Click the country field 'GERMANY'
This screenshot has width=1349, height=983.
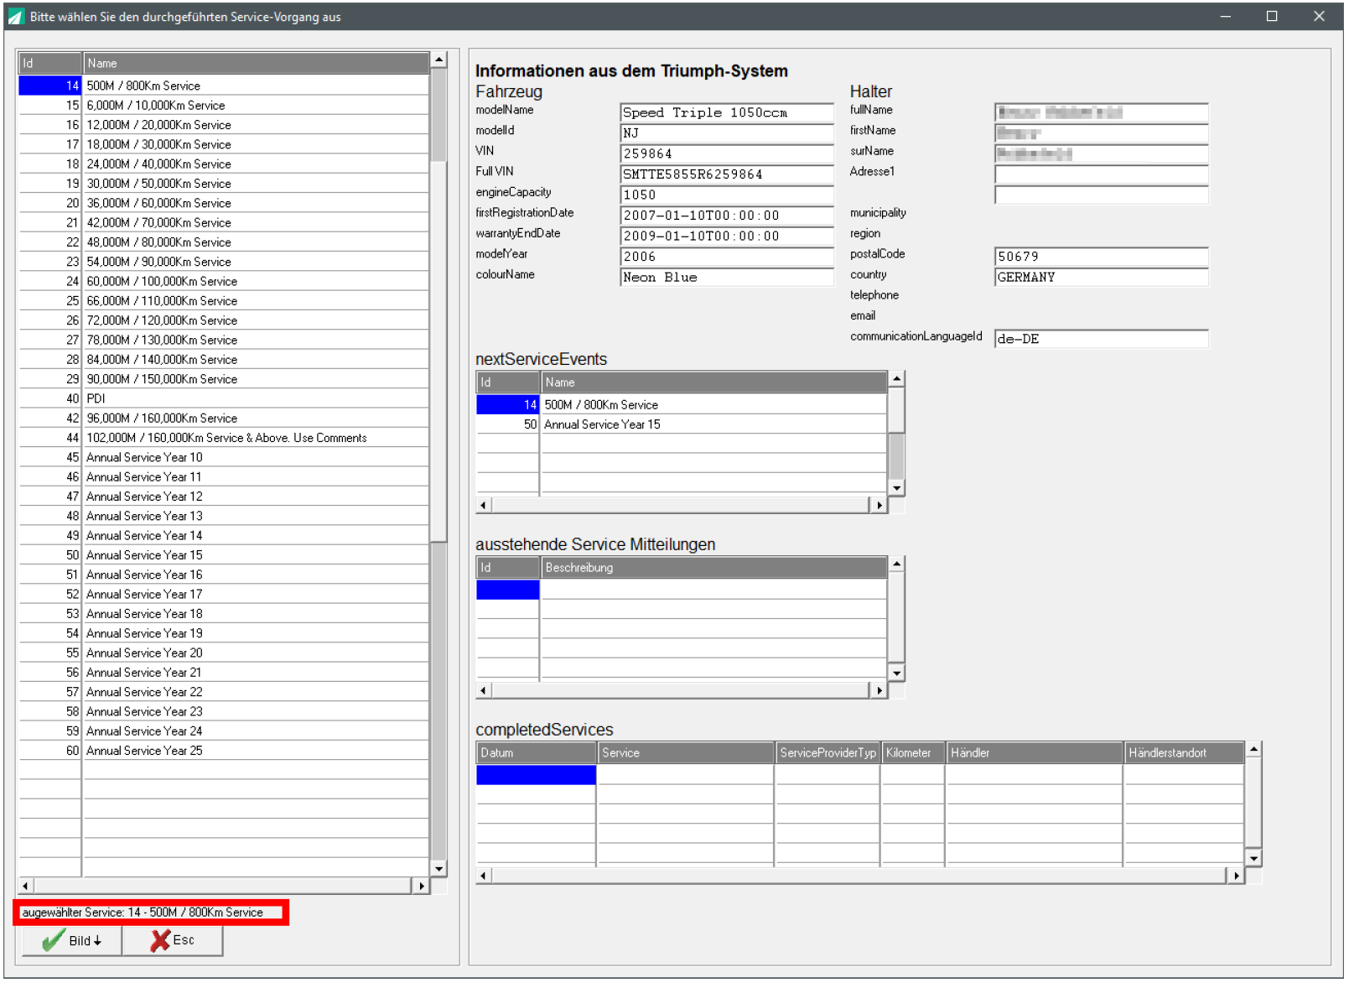click(1102, 277)
